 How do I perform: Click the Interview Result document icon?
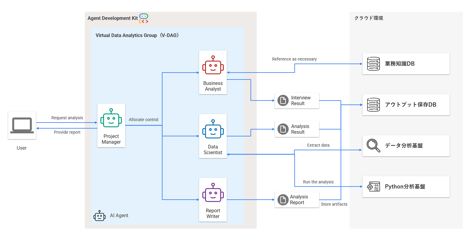(x=283, y=101)
